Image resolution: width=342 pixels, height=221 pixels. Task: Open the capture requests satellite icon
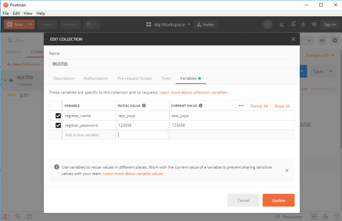click(x=282, y=25)
